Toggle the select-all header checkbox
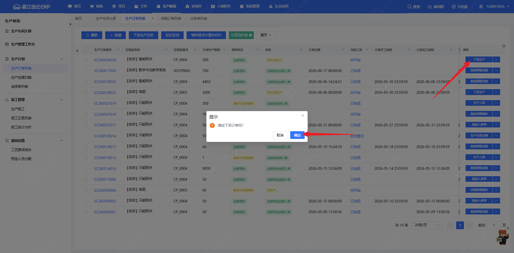The width and height of the screenshot is (514, 253). [x=86, y=49]
